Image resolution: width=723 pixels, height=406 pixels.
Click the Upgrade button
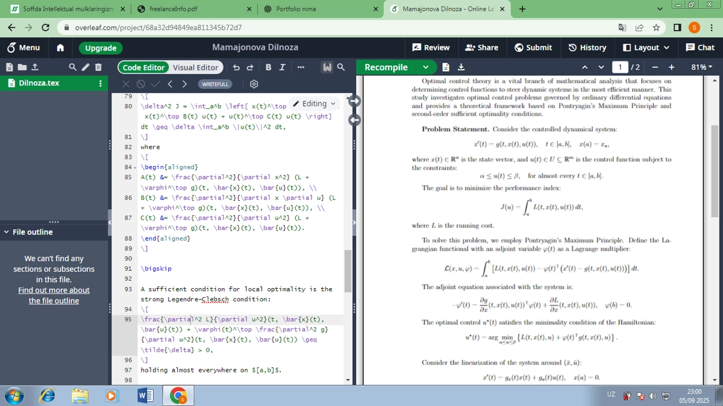101,48
